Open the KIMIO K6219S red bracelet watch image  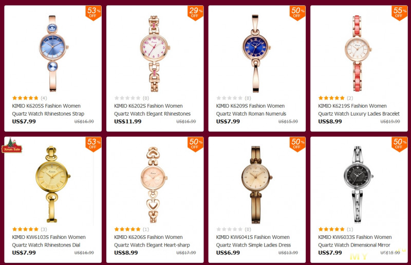pos(358,53)
